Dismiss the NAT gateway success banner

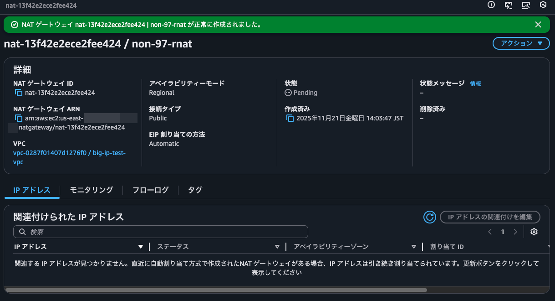point(538,25)
